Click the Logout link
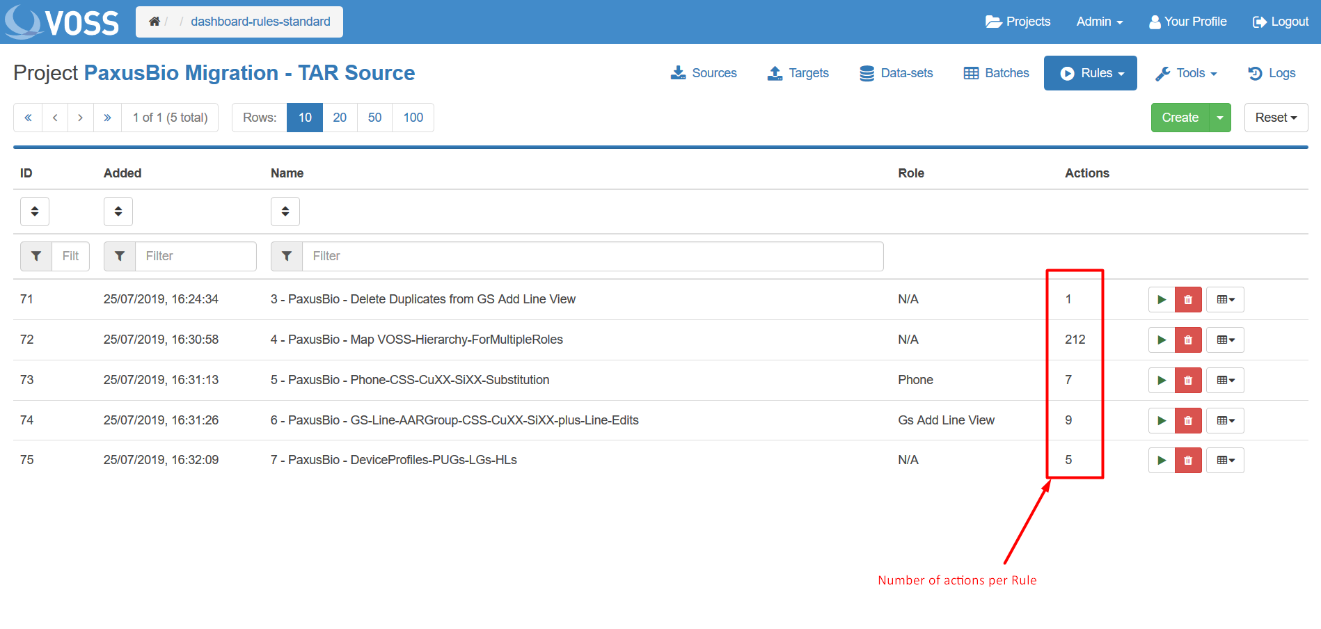This screenshot has width=1321, height=629. click(x=1281, y=22)
